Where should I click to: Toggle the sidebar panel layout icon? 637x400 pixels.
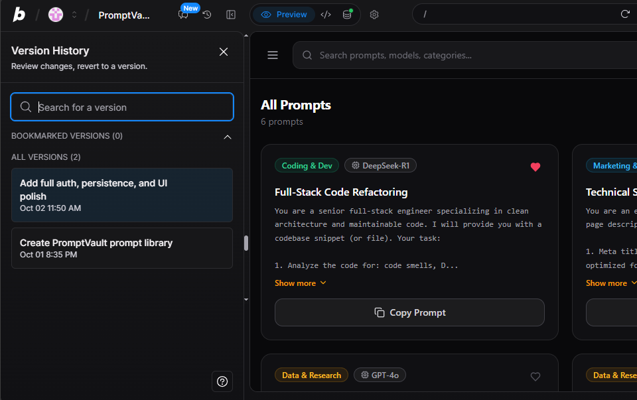click(231, 15)
